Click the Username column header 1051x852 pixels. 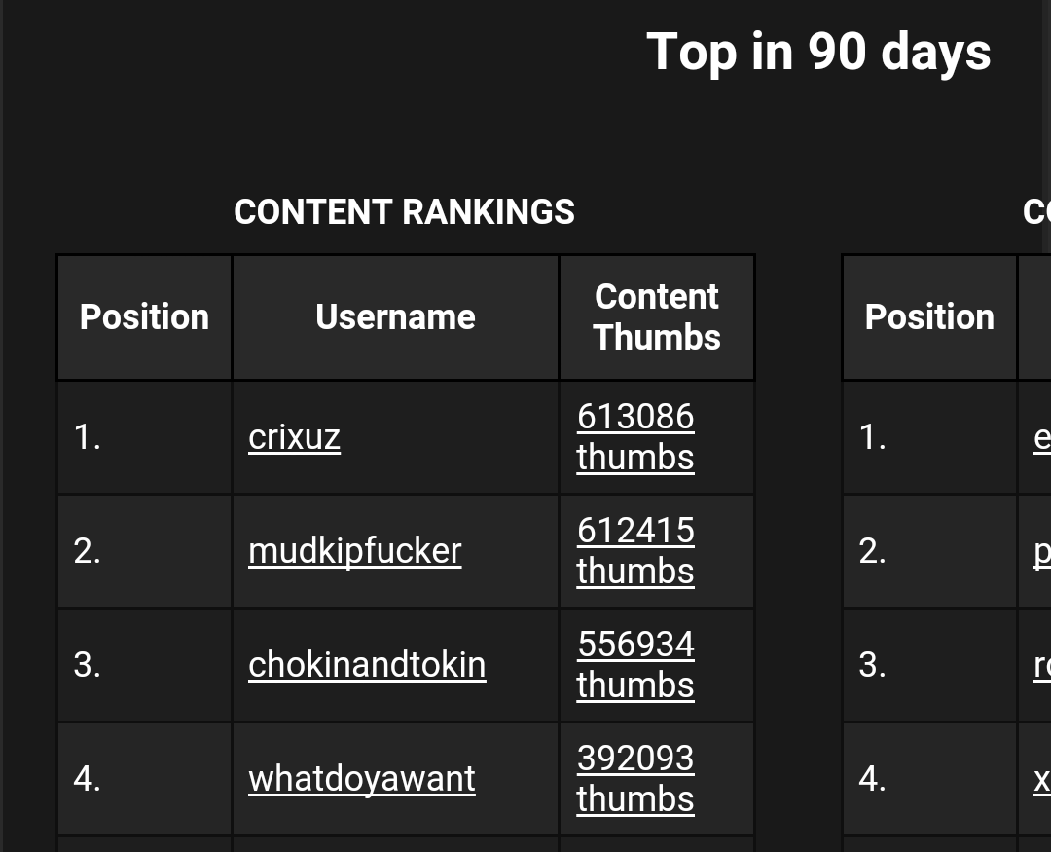(395, 317)
